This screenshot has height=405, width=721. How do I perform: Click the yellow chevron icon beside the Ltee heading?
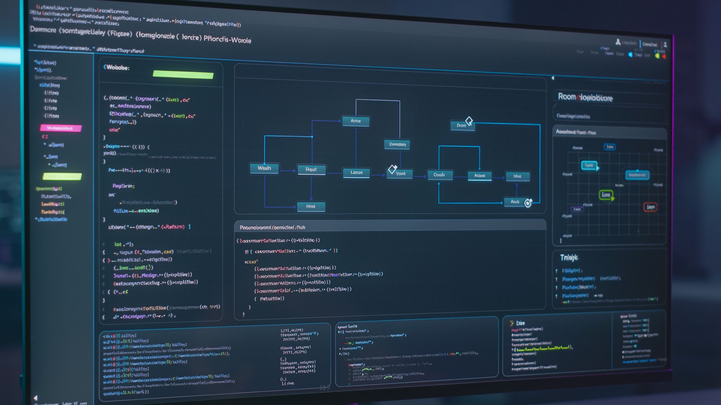point(511,323)
